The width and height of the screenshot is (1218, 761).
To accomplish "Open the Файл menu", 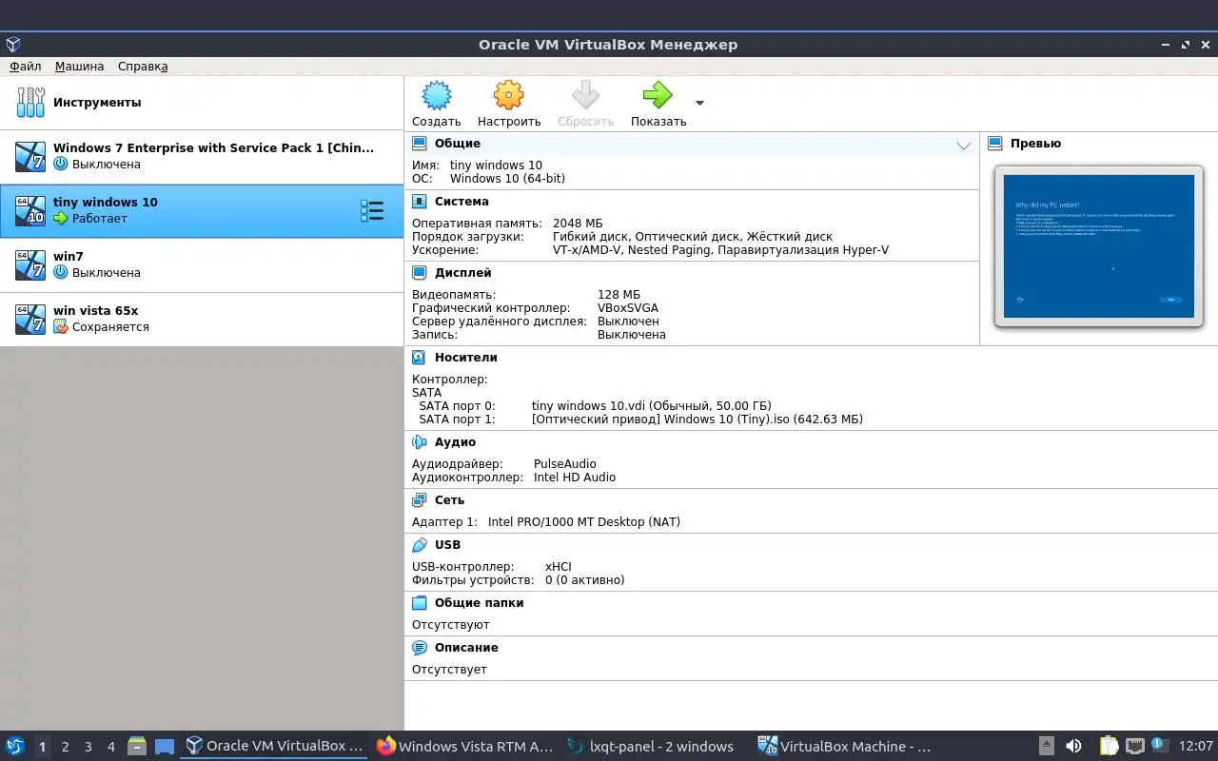I will [26, 67].
